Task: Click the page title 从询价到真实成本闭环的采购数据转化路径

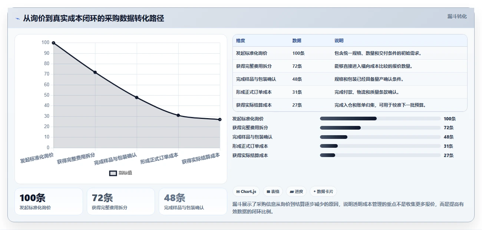Action: pyautogui.click(x=93, y=18)
